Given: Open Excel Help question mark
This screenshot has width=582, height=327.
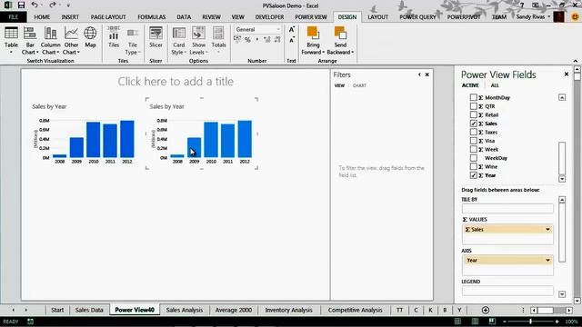Looking at the screenshot, I should tap(522, 5).
